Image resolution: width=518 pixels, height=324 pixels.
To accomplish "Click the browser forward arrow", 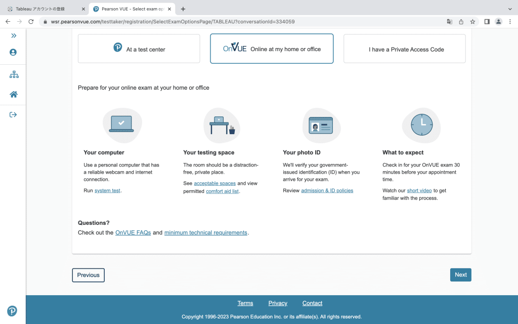I will 20,21.
